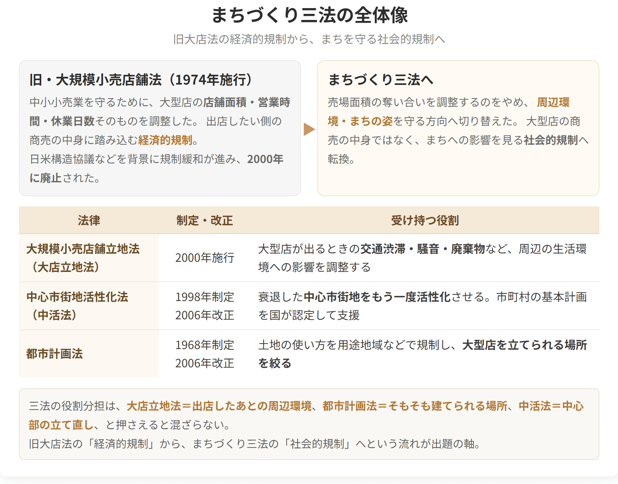This screenshot has height=484, width=618.
Task: Click the column header 法律
Action: [x=89, y=221]
